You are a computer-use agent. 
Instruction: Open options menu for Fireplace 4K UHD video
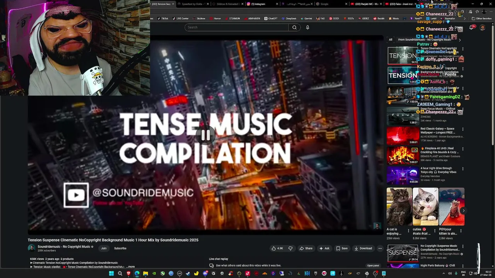pyautogui.click(x=463, y=149)
